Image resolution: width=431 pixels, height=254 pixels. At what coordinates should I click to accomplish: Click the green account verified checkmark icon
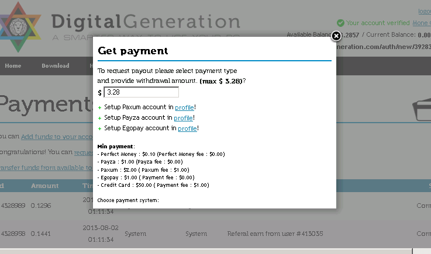click(x=340, y=23)
